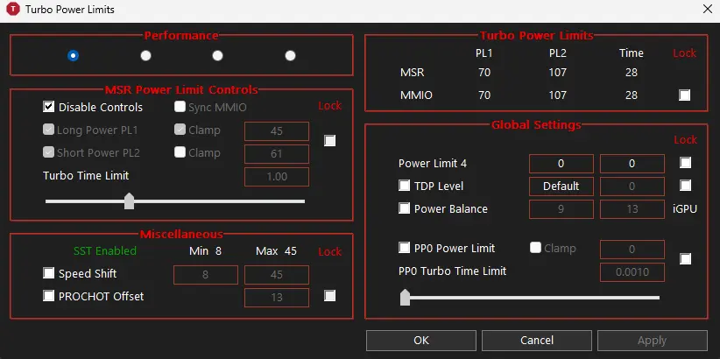
Task: Click the PP0 Turbo Time Limit slider handle
Action: [x=405, y=297]
